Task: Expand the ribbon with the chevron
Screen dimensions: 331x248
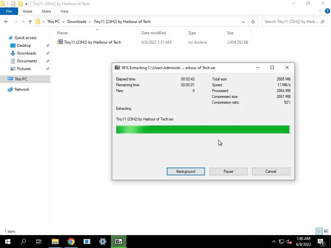Action: 320,11
